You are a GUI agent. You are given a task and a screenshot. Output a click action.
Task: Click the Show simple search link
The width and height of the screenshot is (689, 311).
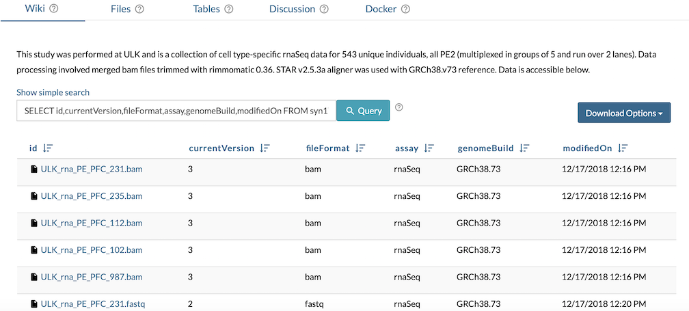click(x=53, y=92)
